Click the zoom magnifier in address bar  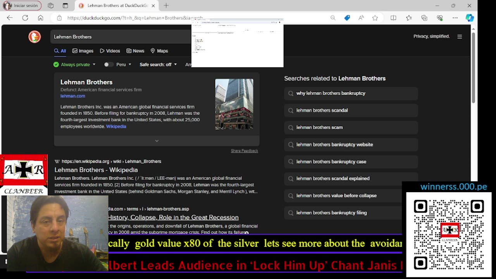[x=333, y=18]
